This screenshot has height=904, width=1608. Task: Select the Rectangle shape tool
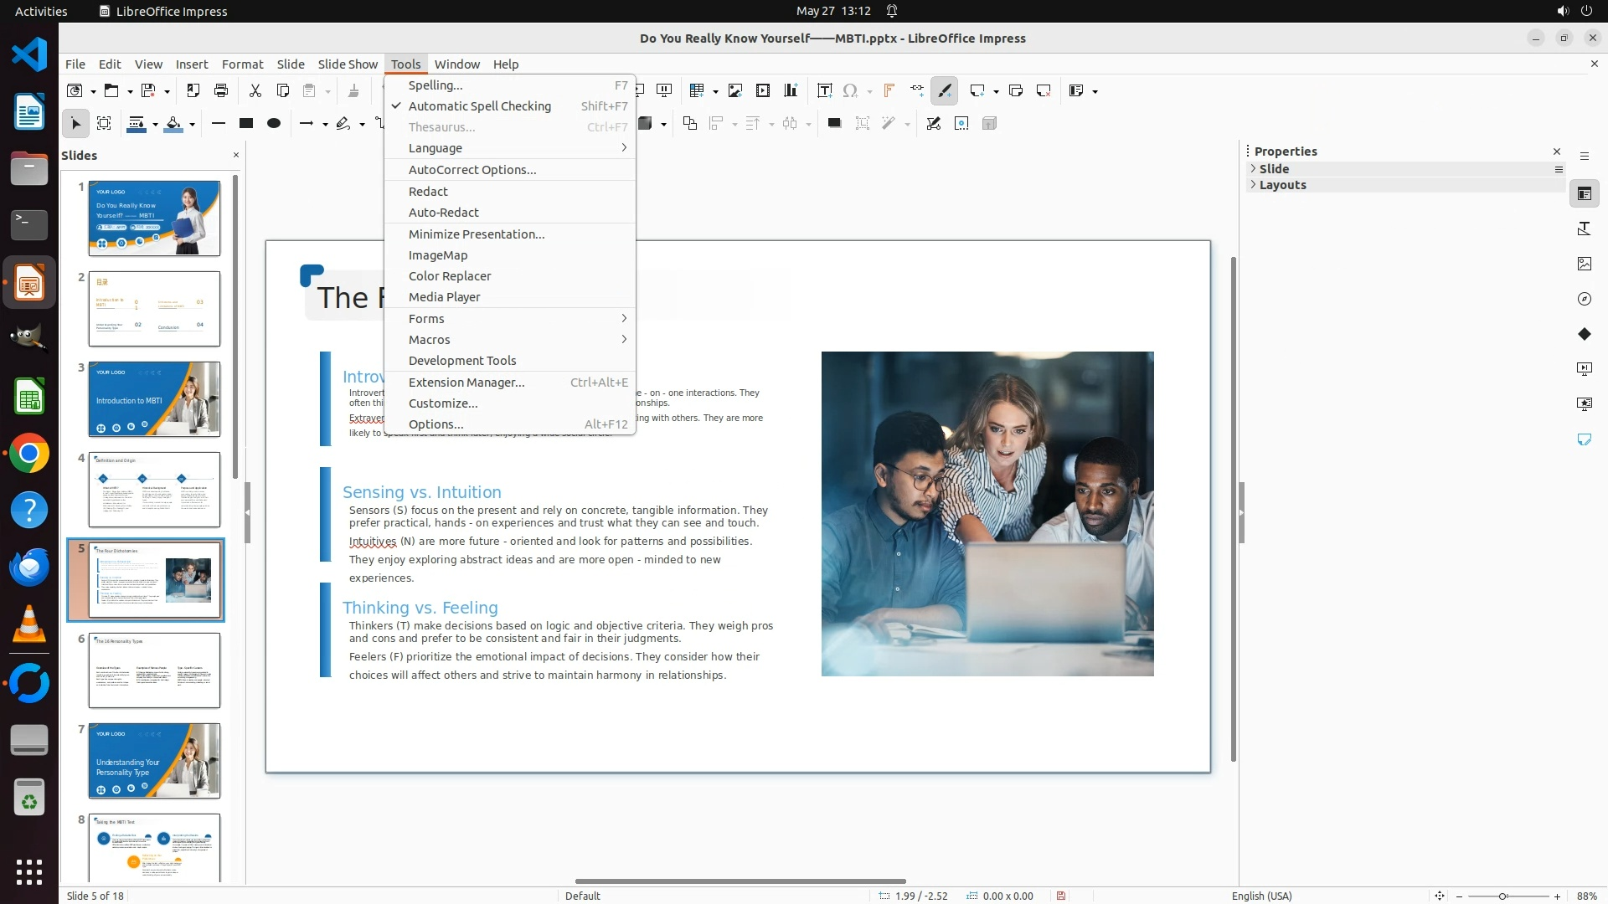pyautogui.click(x=245, y=123)
